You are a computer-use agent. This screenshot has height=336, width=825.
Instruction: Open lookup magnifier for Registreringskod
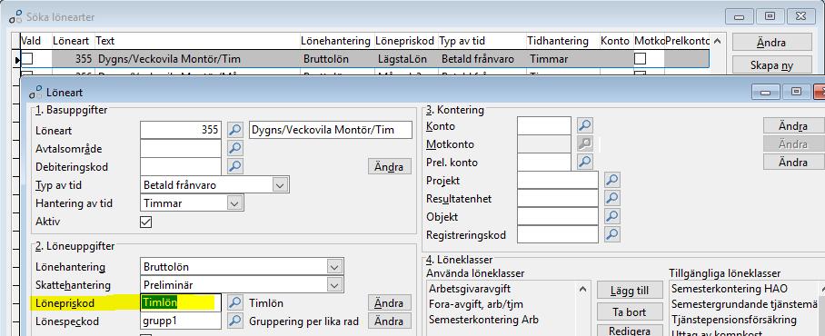click(611, 234)
